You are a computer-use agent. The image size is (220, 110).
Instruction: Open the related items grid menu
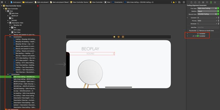point(2,2)
